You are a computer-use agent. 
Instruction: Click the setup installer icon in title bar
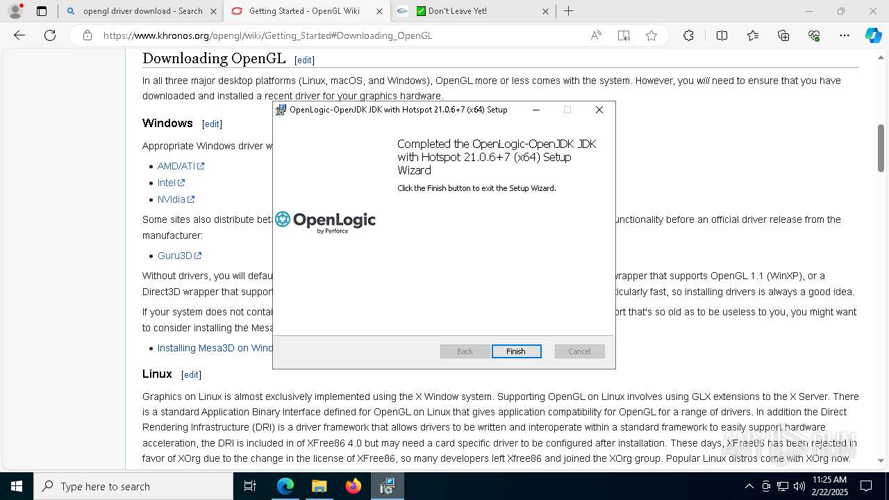281,110
